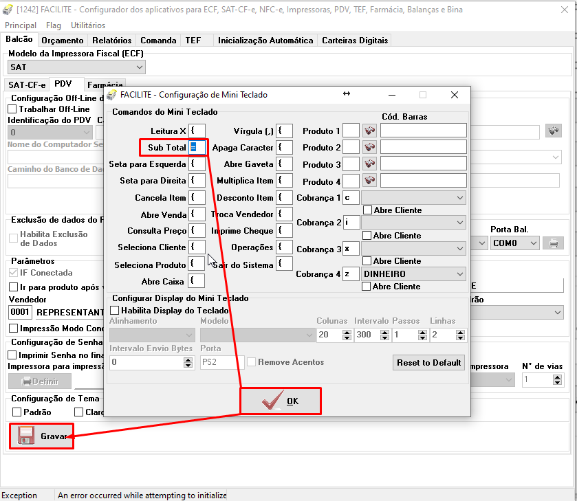Click binoculars icon in the main PDV panel
This screenshot has width=577, height=501.
(x=553, y=131)
